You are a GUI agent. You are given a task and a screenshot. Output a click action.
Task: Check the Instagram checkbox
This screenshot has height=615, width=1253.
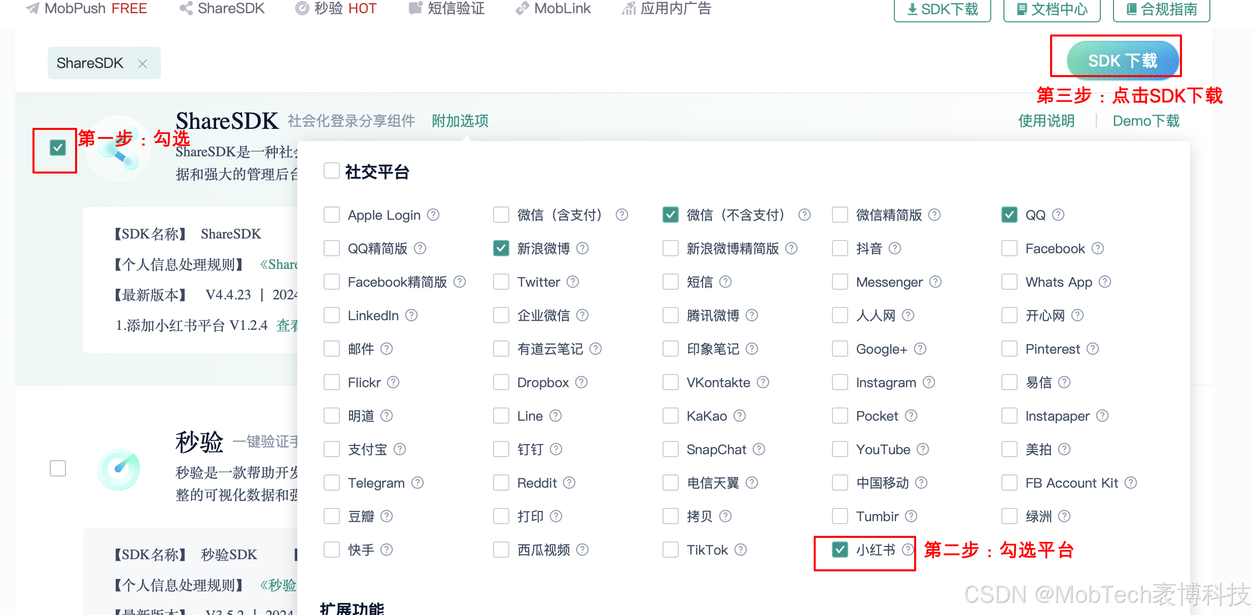[840, 382]
